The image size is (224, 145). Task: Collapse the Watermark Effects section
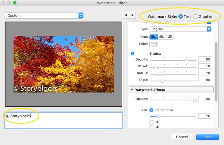click(x=132, y=90)
